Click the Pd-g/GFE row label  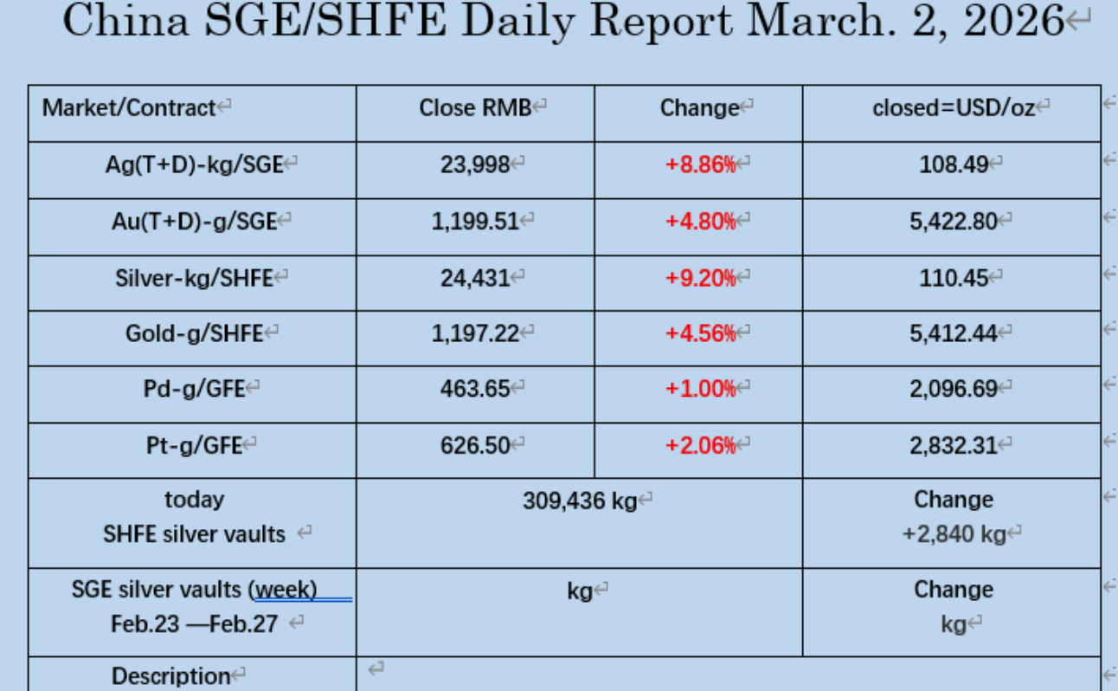pyautogui.click(x=193, y=389)
